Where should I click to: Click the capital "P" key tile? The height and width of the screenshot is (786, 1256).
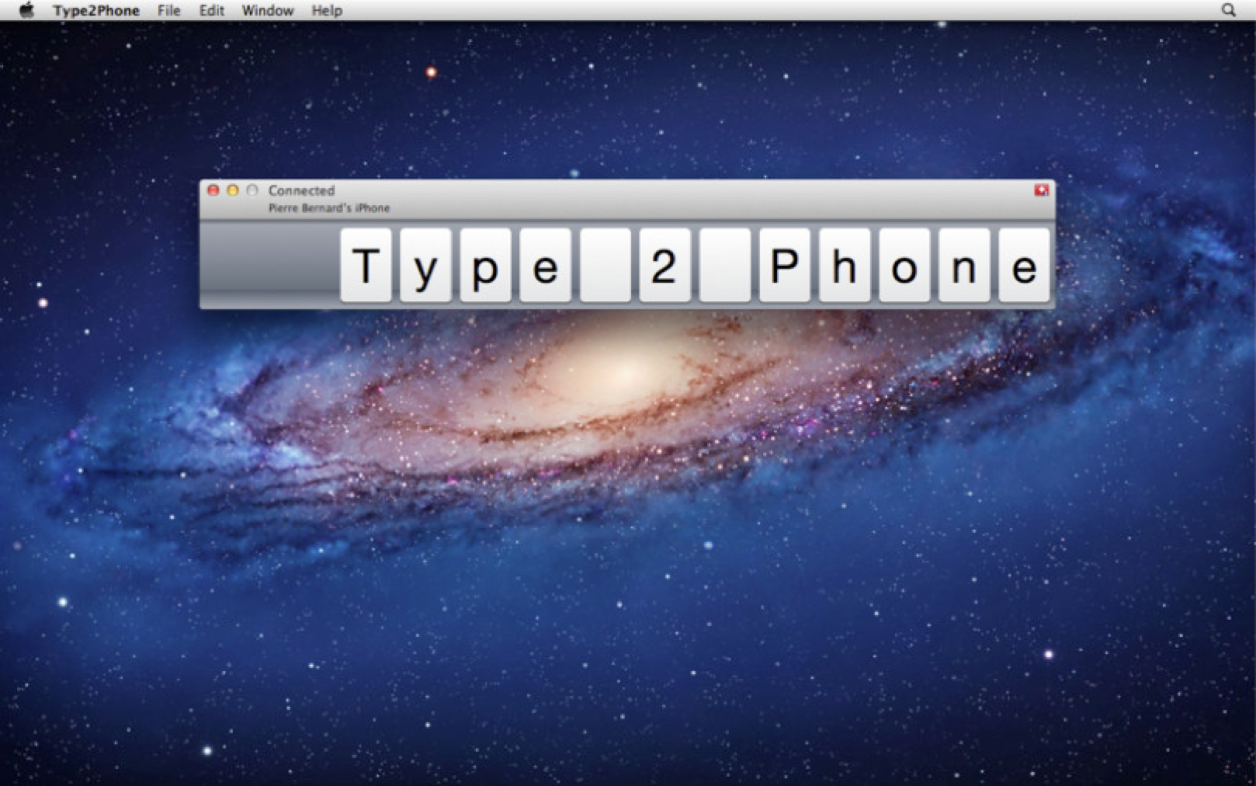coord(785,265)
